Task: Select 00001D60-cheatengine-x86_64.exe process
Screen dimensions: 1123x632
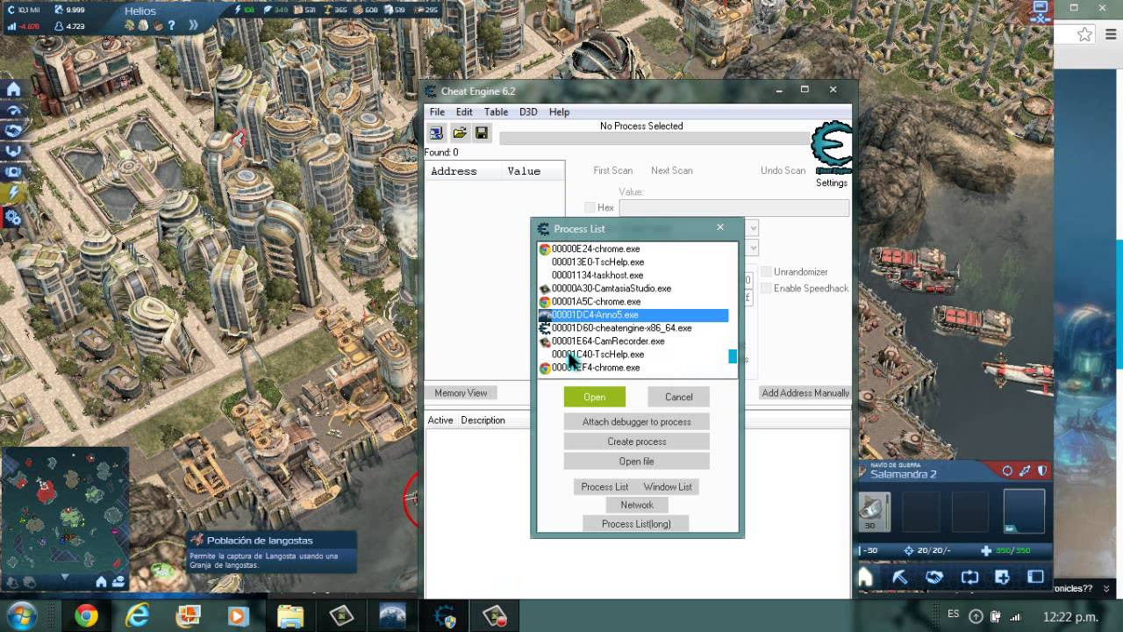Action: (633, 328)
